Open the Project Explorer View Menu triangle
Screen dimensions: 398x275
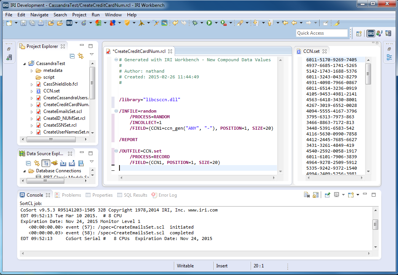(92, 54)
